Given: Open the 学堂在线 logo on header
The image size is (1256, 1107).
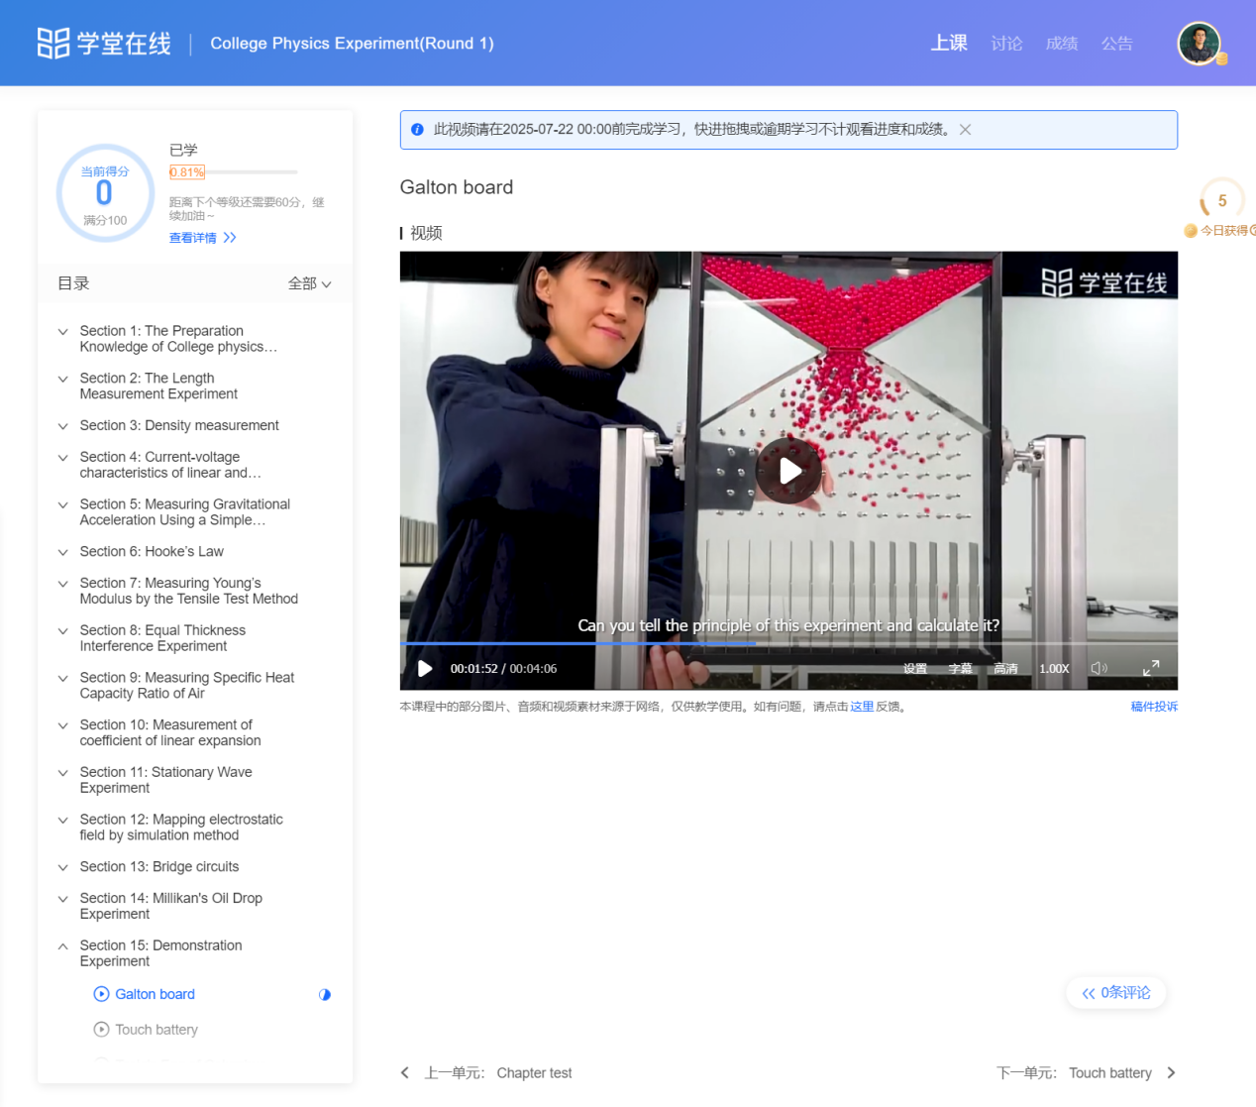Looking at the screenshot, I should point(103,42).
